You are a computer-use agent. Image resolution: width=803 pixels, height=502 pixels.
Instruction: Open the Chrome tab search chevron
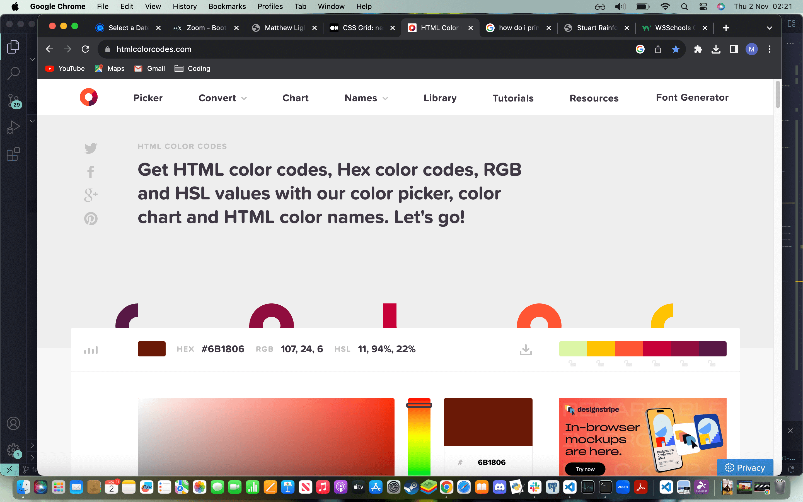[x=769, y=28]
